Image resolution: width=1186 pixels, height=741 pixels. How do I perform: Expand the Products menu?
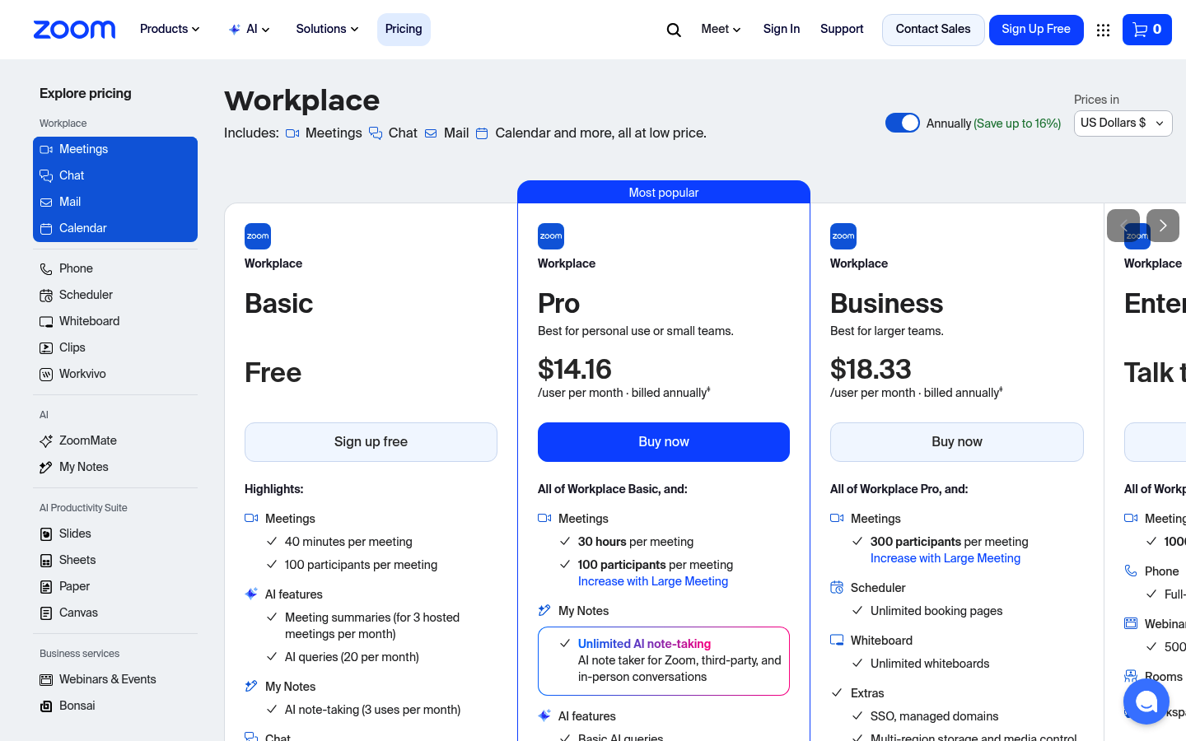(x=170, y=30)
